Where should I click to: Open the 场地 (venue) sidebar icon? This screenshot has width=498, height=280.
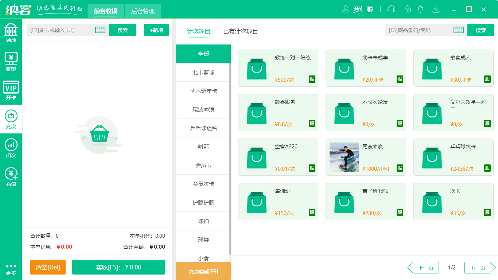click(11, 32)
